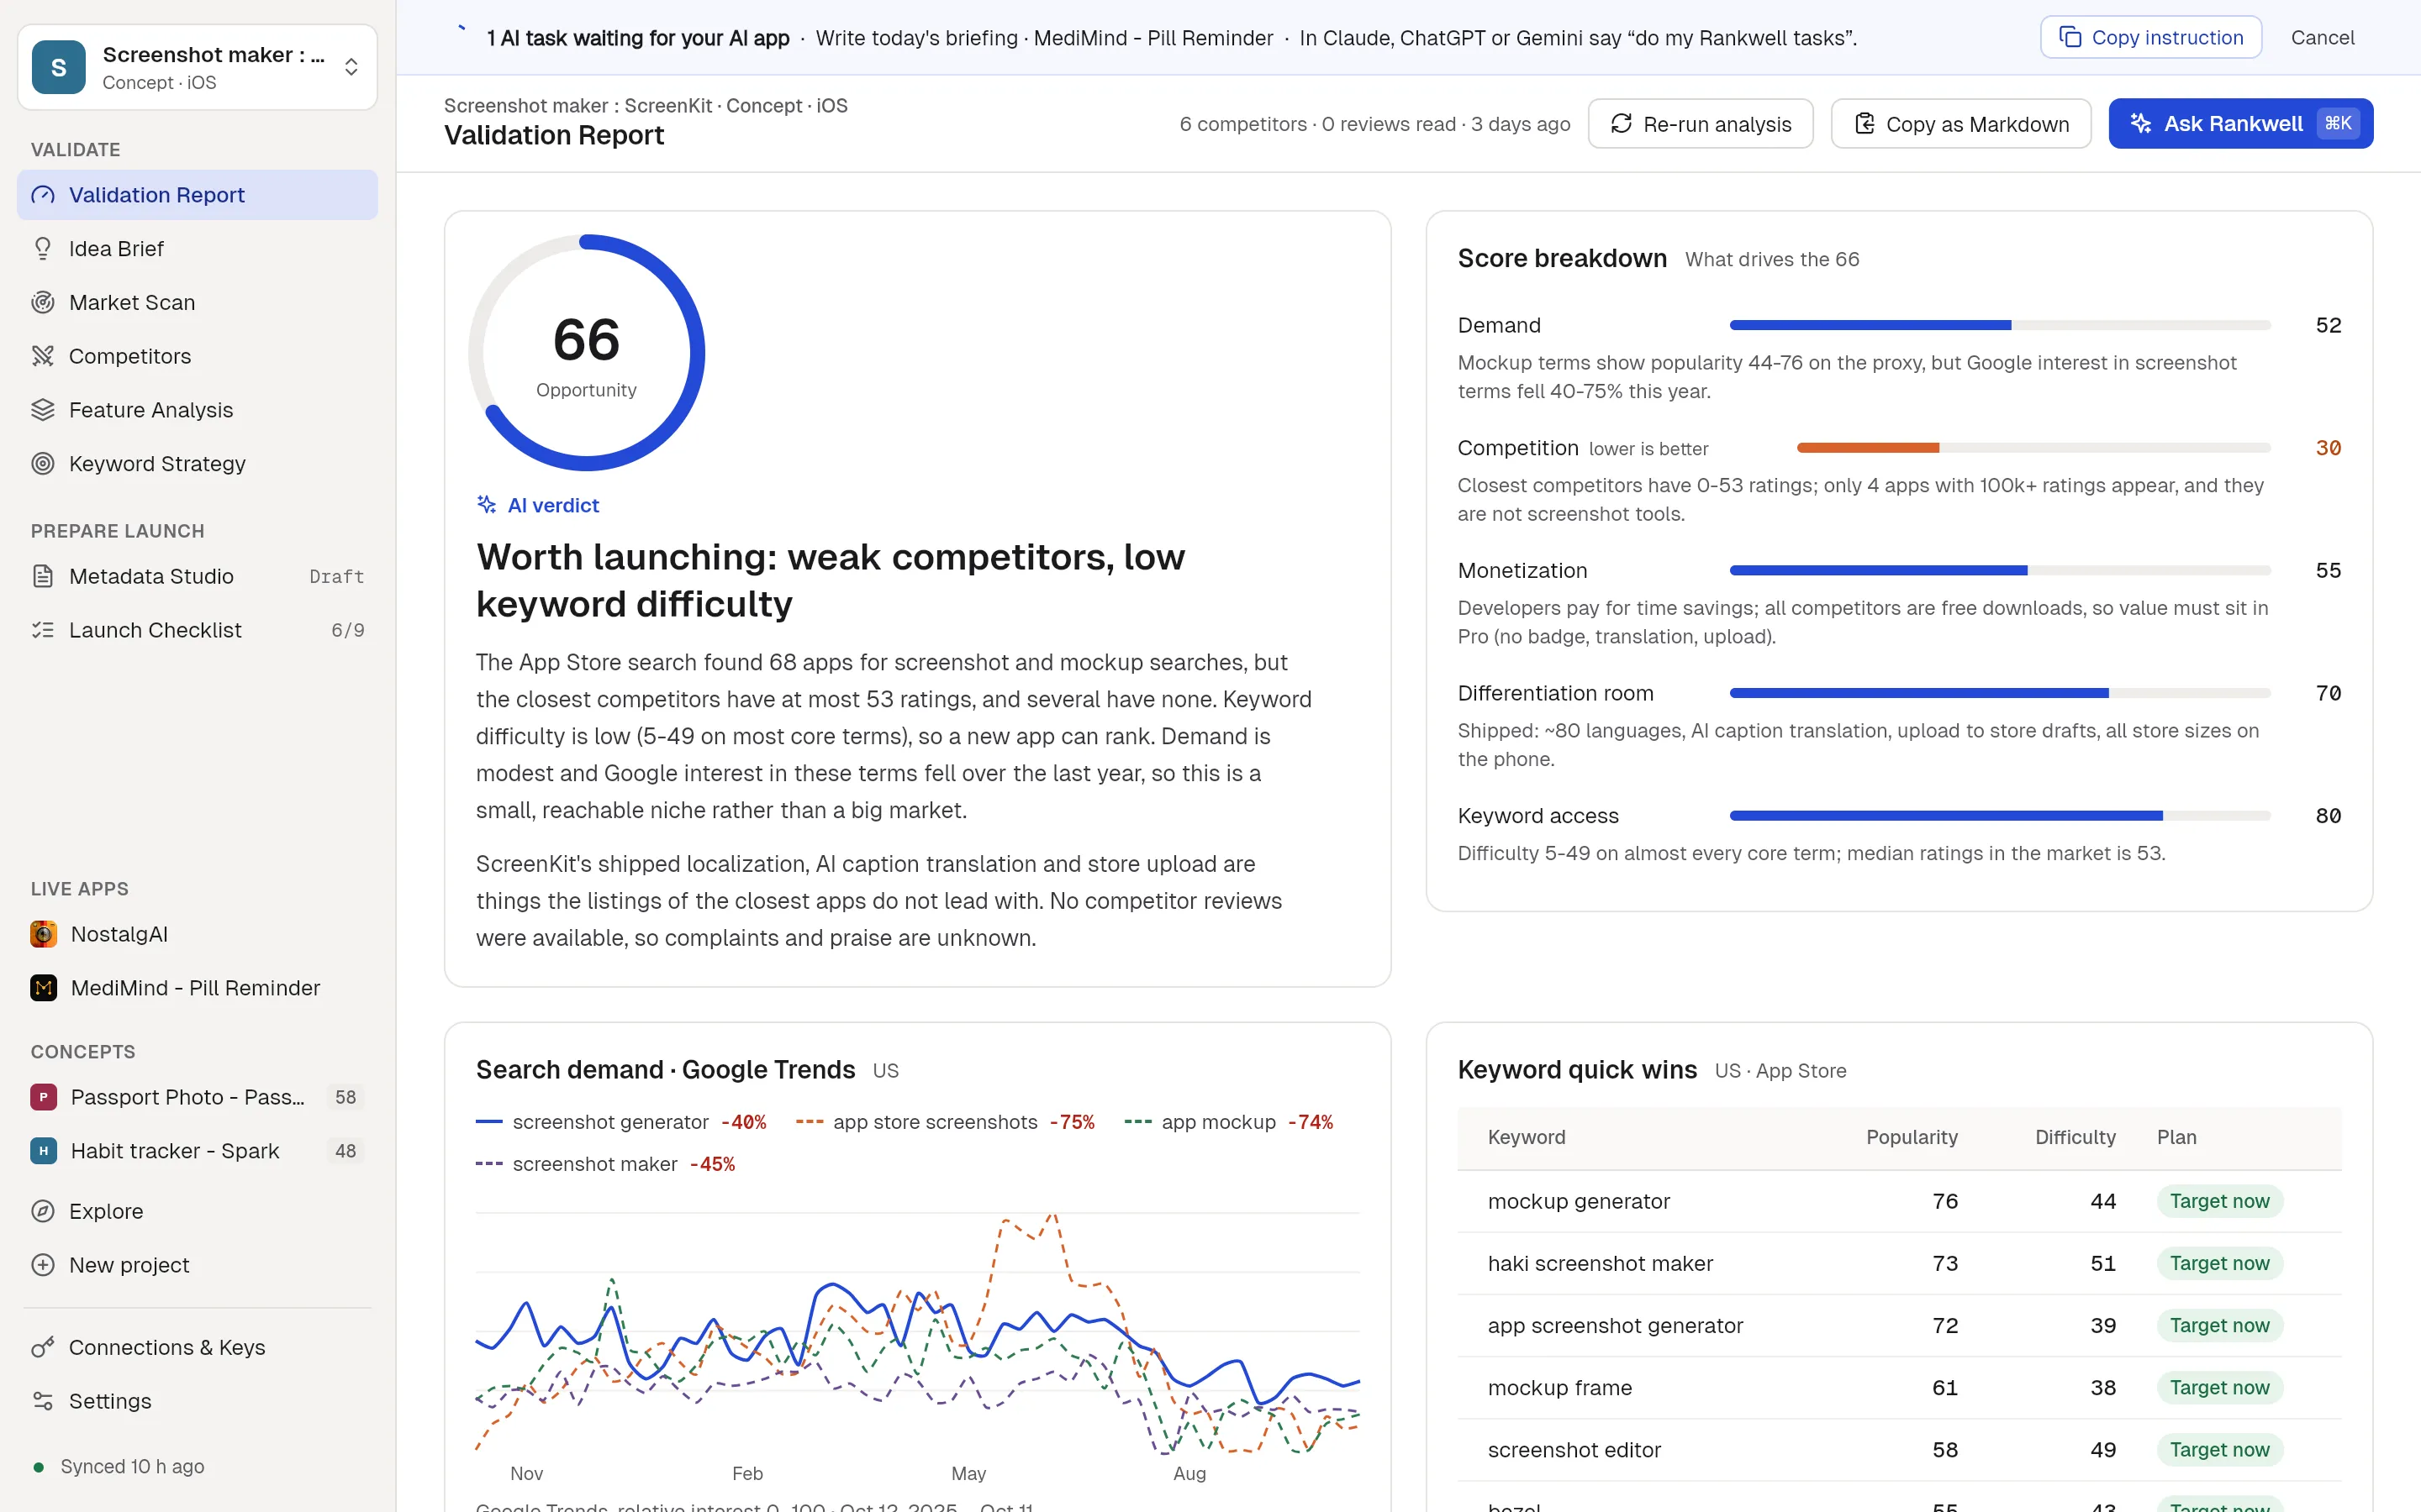Click the Feature Analysis layers icon

(x=43, y=410)
